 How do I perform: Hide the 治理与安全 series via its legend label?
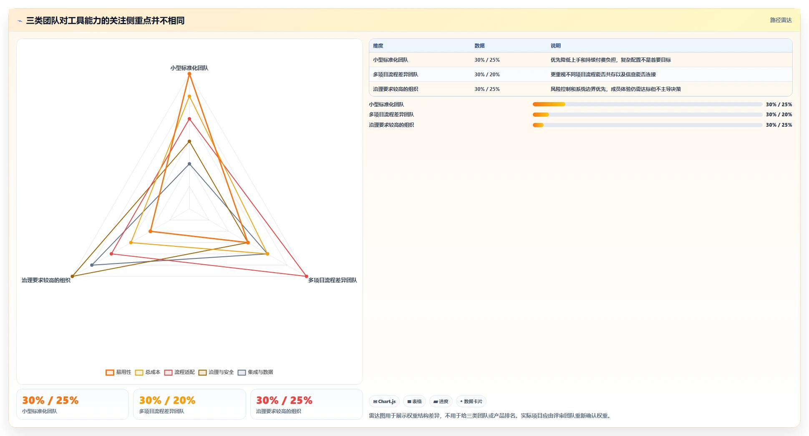pos(221,372)
